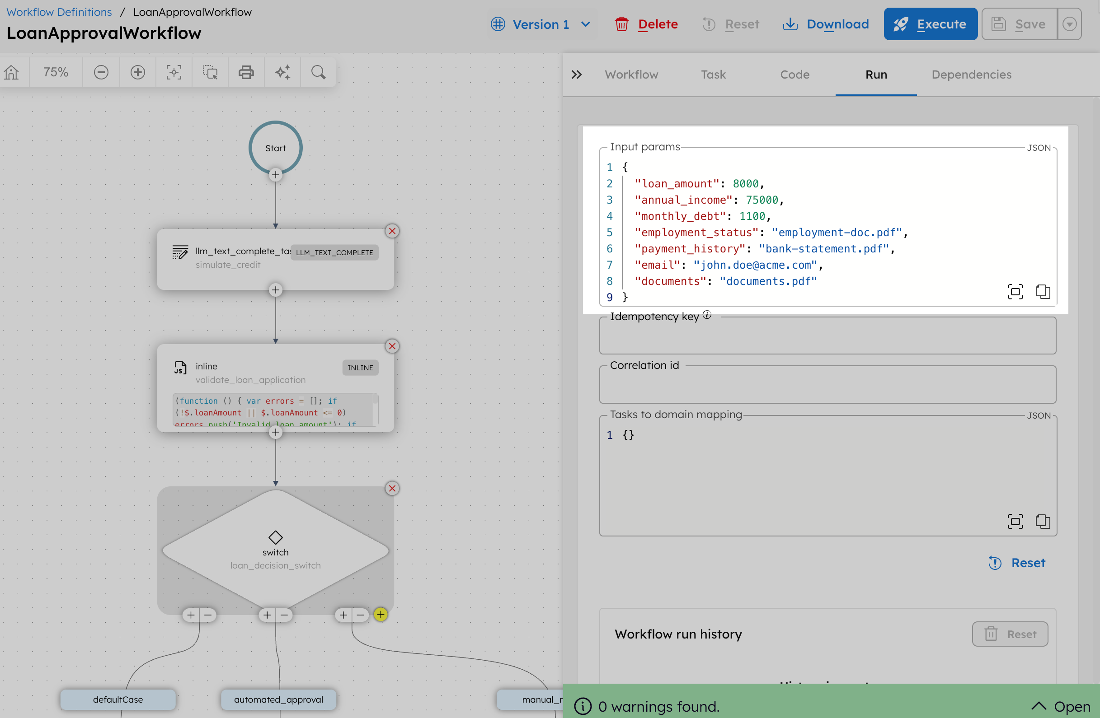Click the automated_approval branch label
Image resolution: width=1100 pixels, height=718 pixels.
point(278,699)
